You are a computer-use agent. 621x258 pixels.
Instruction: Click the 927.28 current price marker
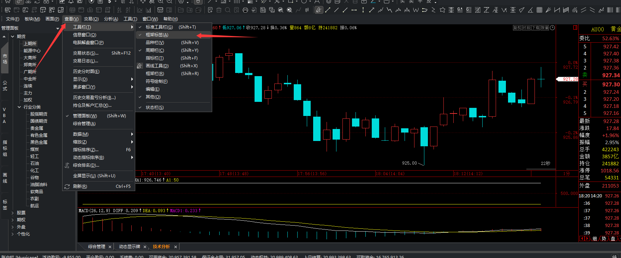568,79
